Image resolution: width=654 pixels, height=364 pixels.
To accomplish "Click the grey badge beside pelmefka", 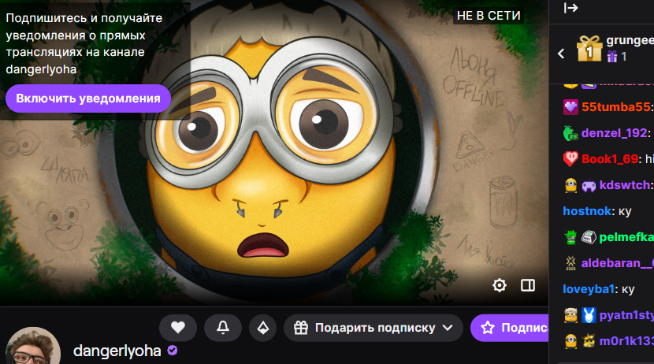I will pyautogui.click(x=589, y=237).
